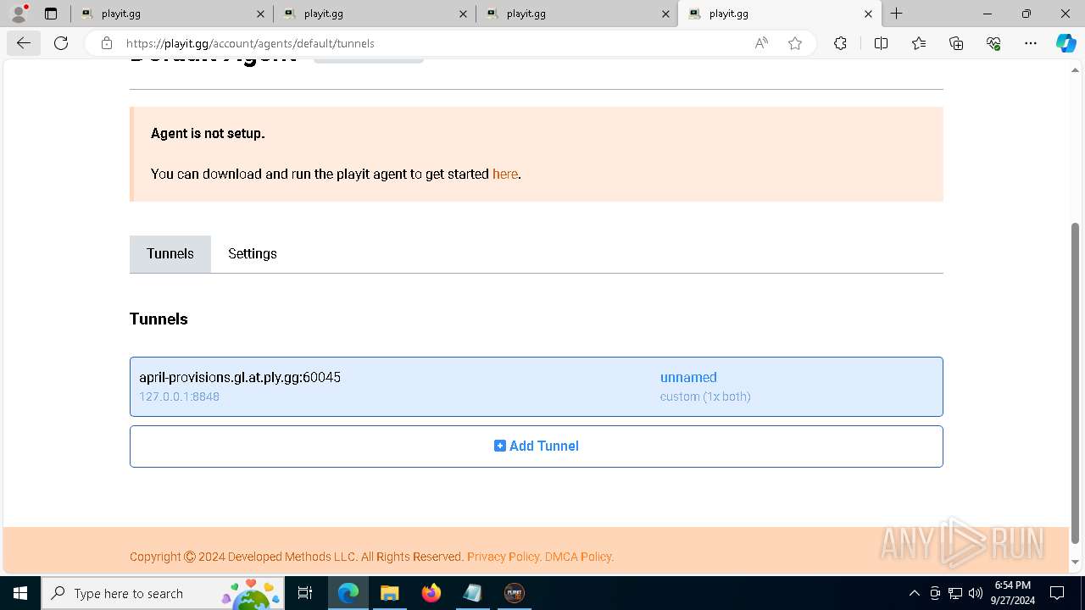Open the volume tray icon
Image resolution: width=1085 pixels, height=610 pixels.
click(976, 593)
